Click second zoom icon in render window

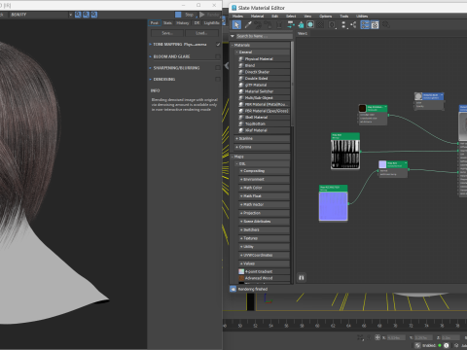pos(86,15)
